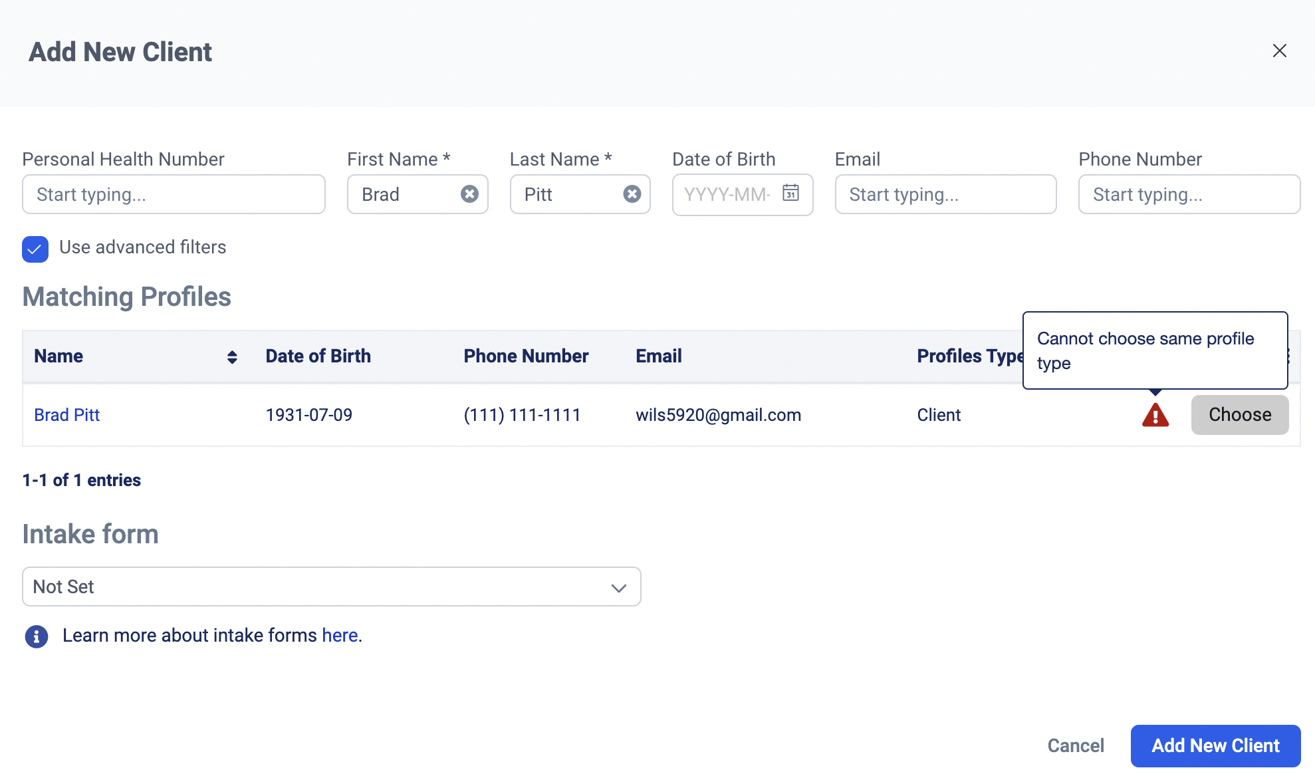Click the intake forms info icon

pos(37,636)
